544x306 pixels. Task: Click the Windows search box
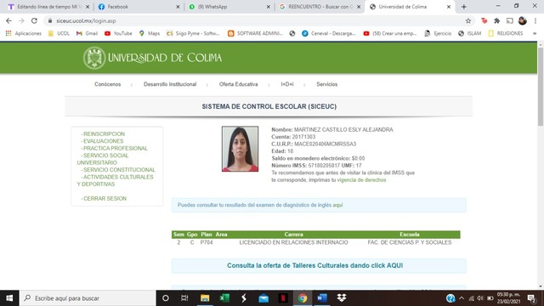88,298
